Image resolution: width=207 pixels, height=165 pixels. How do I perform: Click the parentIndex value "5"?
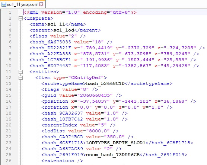pos(102,125)
